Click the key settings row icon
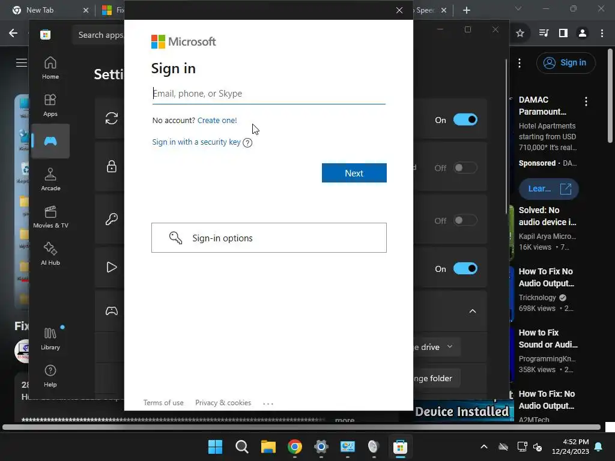The height and width of the screenshot is (461, 615). pyautogui.click(x=111, y=218)
